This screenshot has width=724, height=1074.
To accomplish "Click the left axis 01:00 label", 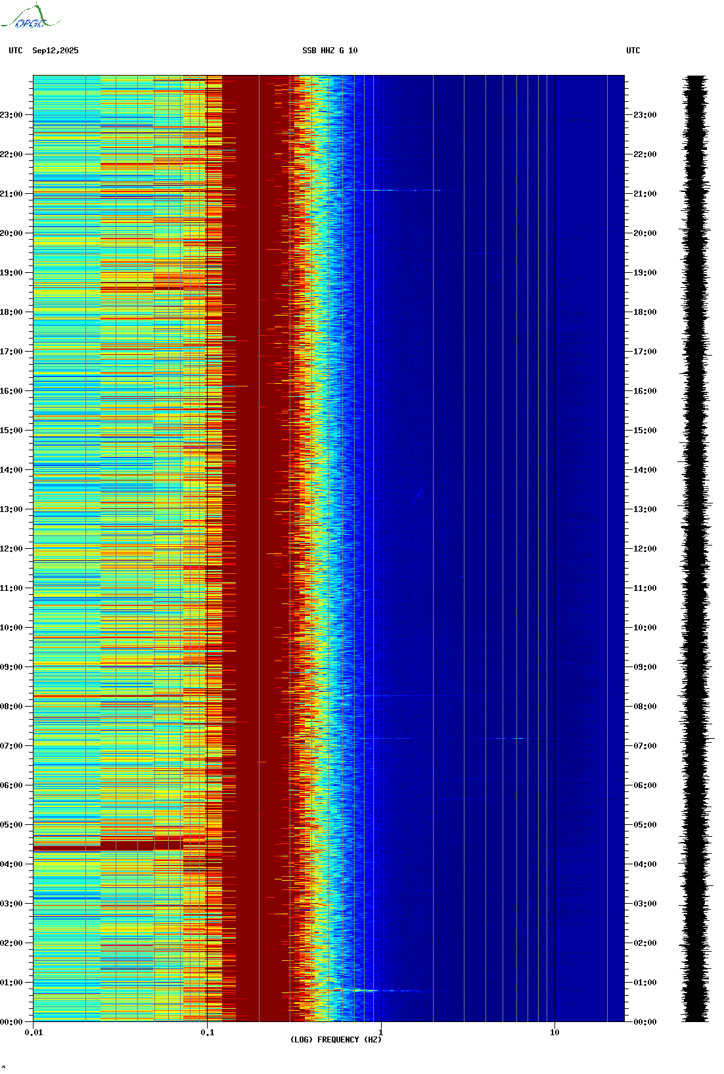I will point(11,983).
